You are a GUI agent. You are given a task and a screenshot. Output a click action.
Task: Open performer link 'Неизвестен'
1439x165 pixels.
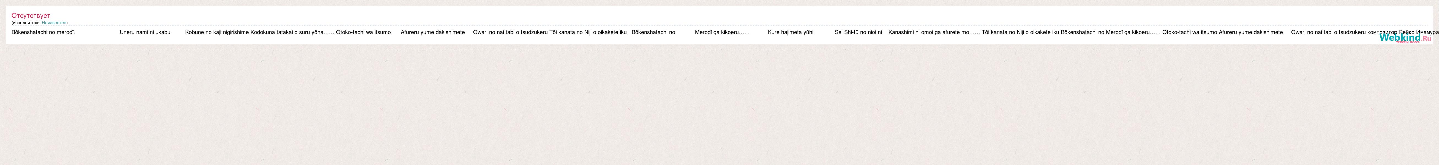(54, 23)
